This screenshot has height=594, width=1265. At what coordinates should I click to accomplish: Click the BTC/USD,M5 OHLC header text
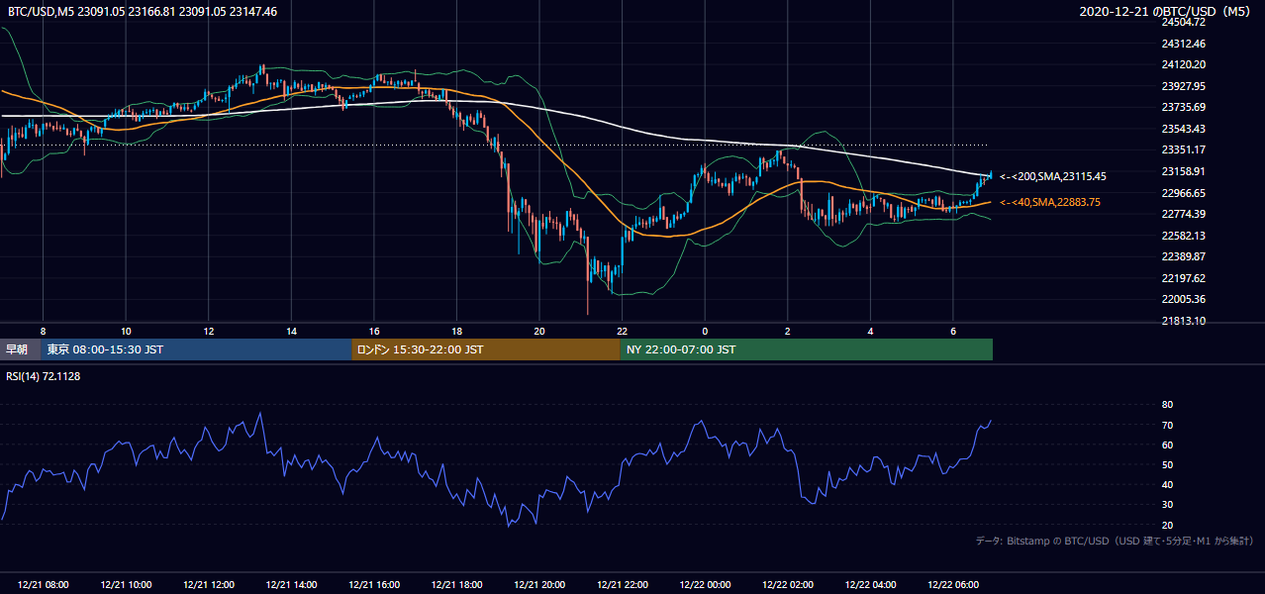pyautogui.click(x=143, y=12)
